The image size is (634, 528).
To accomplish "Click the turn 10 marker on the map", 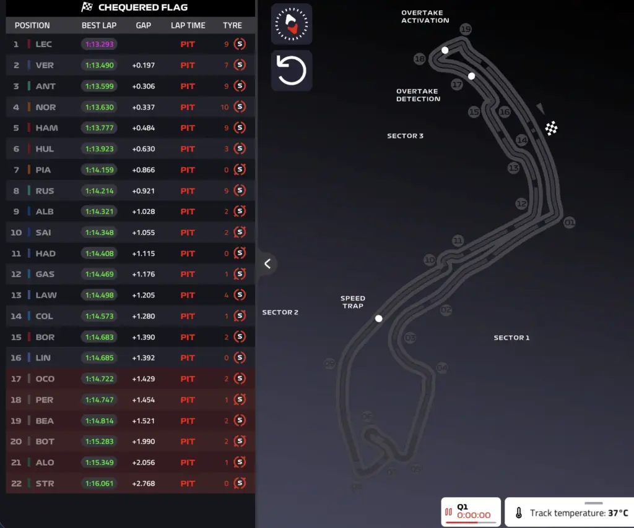I will click(430, 260).
